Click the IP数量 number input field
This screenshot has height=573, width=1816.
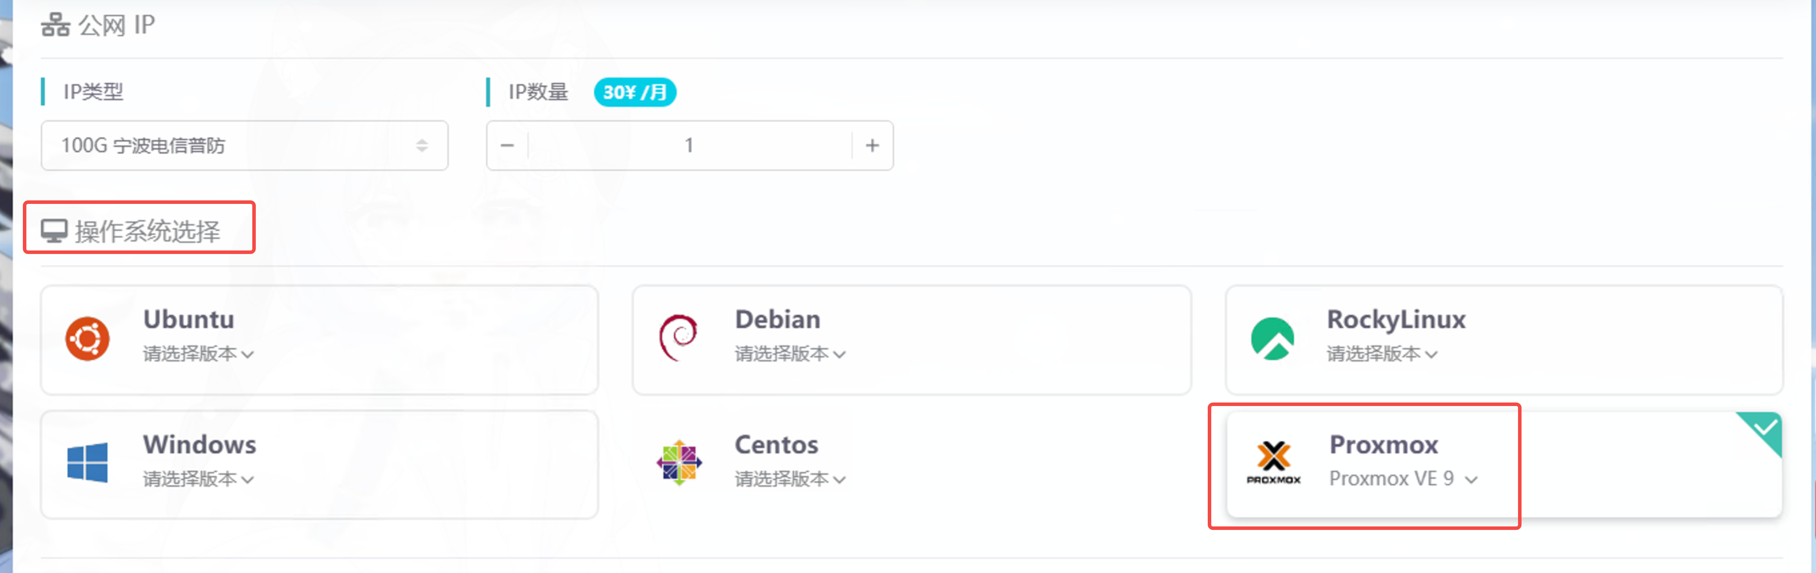pyautogui.click(x=690, y=146)
